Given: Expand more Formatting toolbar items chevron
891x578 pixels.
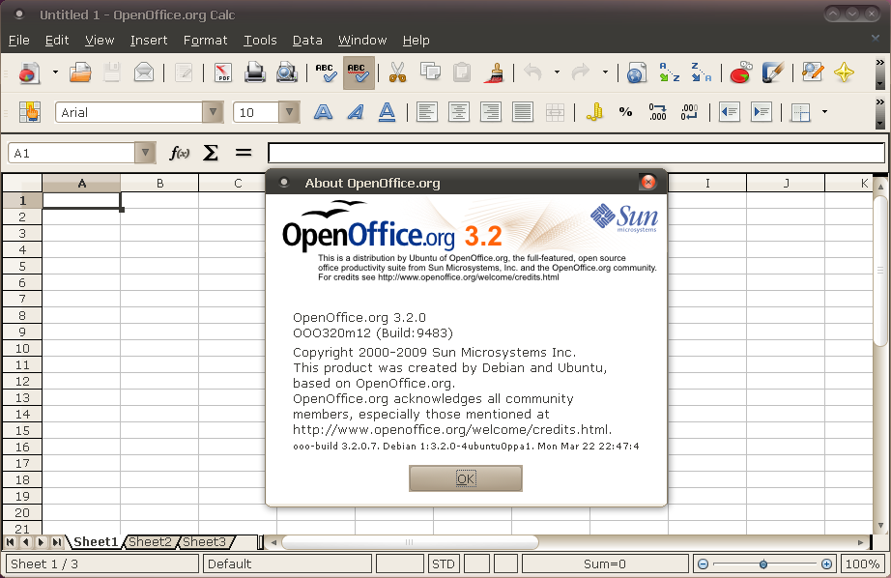Looking at the screenshot, I should pos(880,101).
